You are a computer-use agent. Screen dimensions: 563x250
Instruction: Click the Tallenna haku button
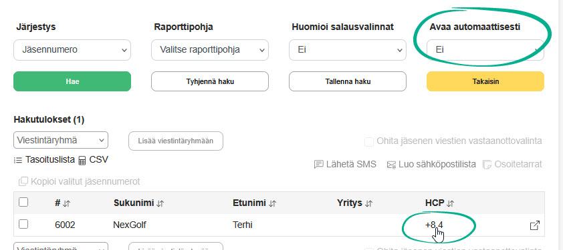click(348, 81)
